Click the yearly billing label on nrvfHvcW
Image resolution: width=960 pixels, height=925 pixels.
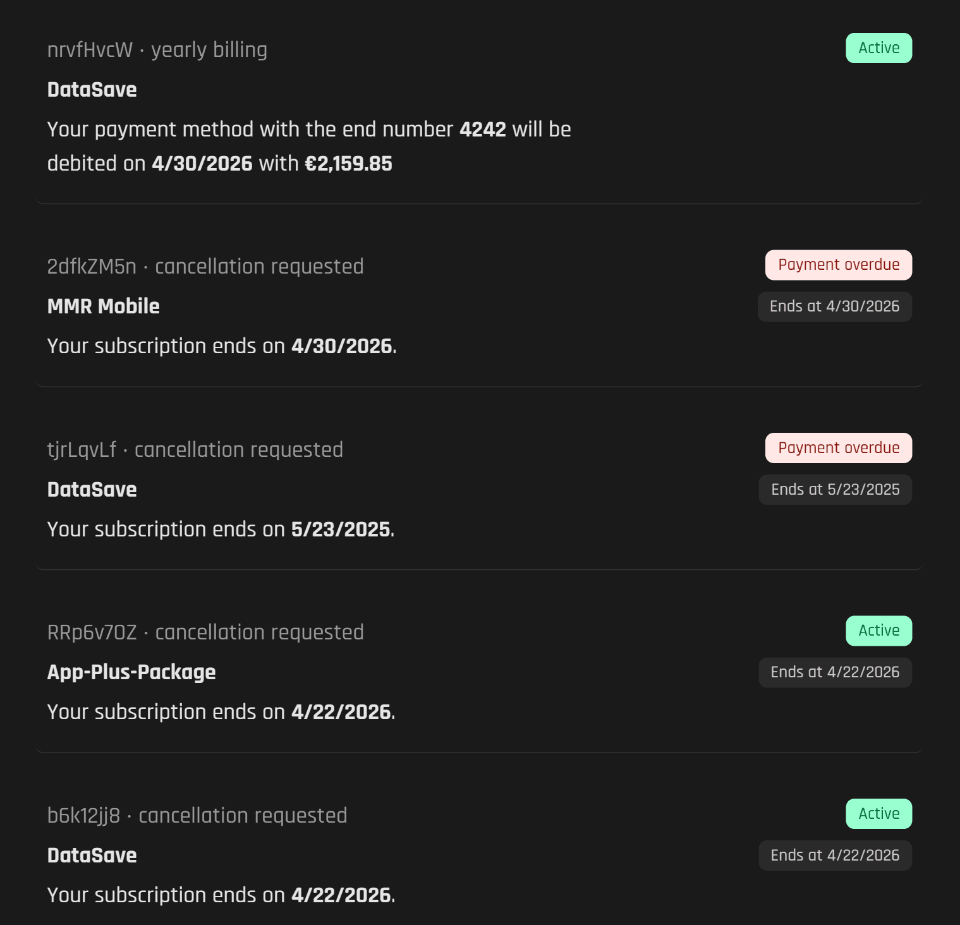click(x=210, y=49)
